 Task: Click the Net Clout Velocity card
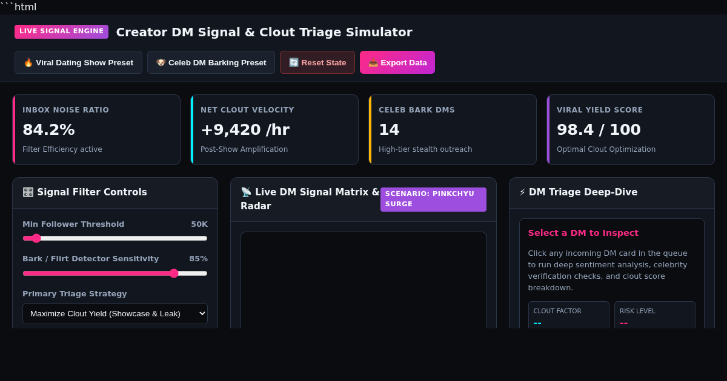(274, 129)
